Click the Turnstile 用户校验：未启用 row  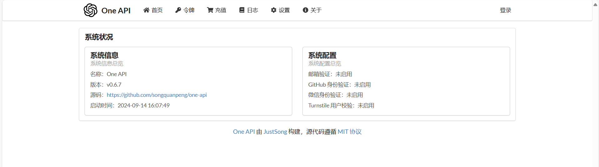[x=341, y=106]
